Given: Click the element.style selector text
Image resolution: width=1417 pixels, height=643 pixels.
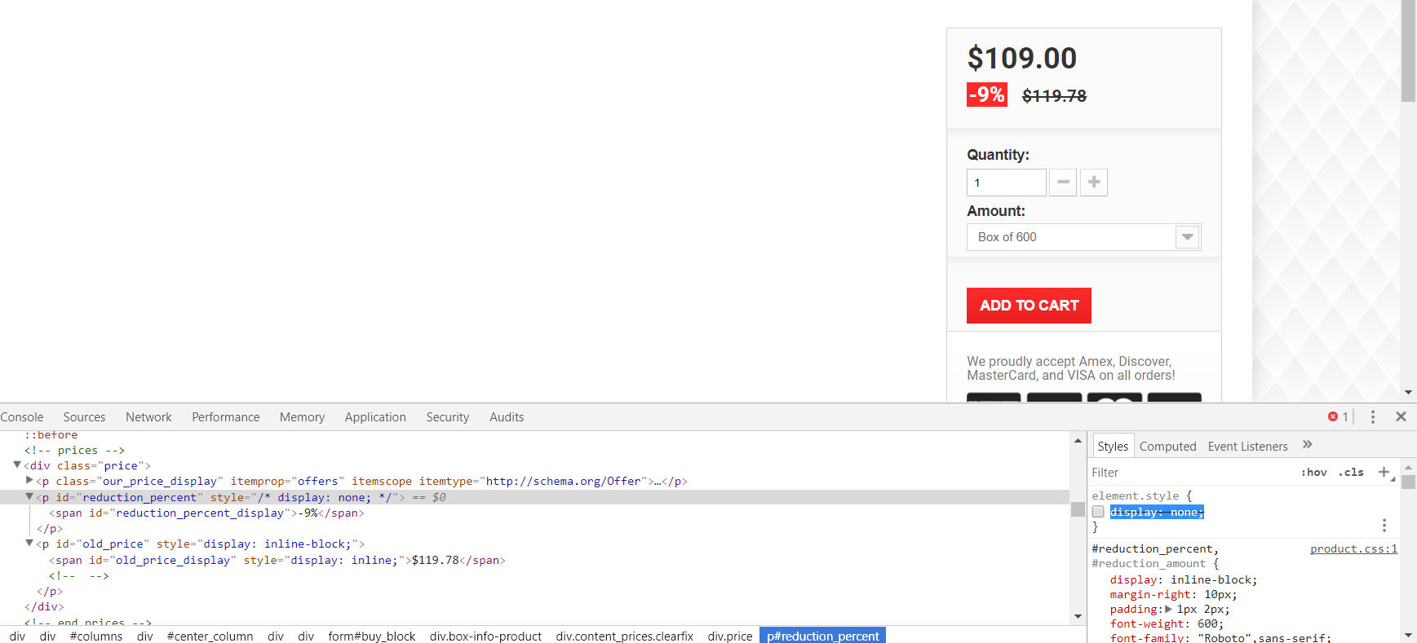Looking at the screenshot, I should (x=1136, y=495).
